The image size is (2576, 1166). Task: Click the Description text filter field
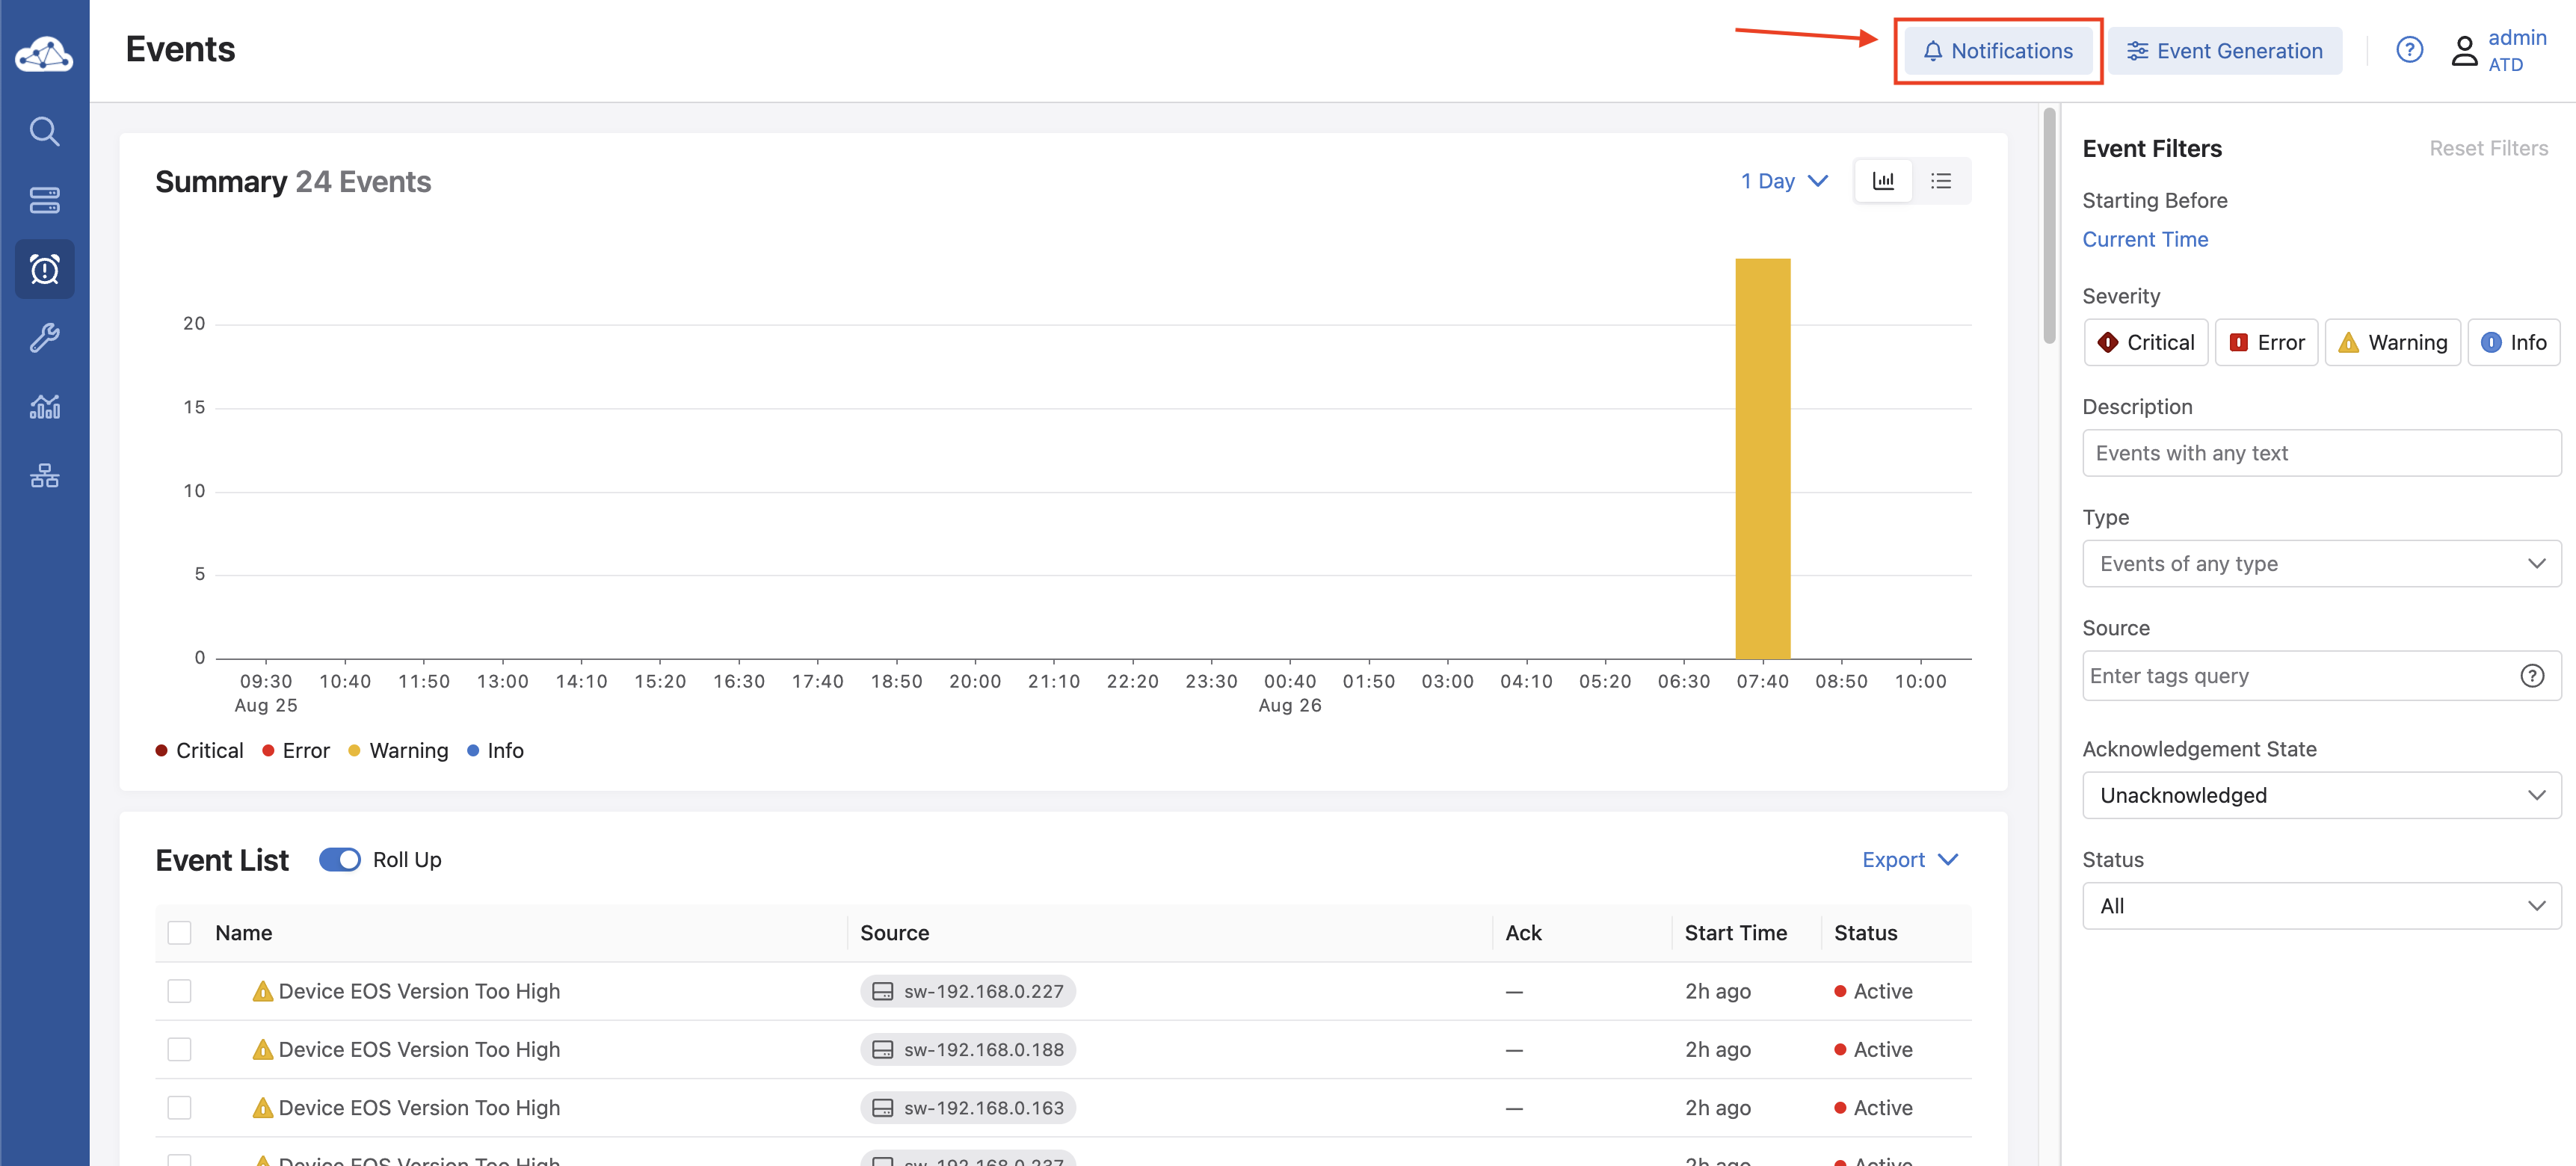click(x=2320, y=453)
